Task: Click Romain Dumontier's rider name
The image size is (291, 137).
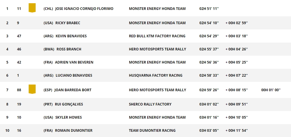Action: (74, 131)
